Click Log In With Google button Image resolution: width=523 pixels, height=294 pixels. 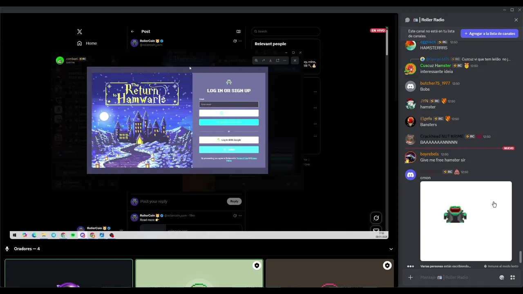229,140
